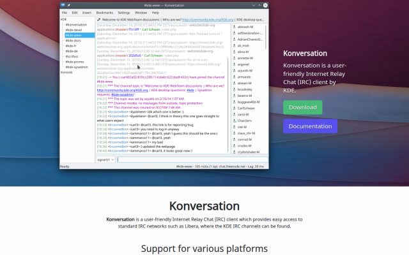Click the Konversation app icon in title bar
Viewport: 409px width, 255px height.
pyautogui.click(x=63, y=5)
